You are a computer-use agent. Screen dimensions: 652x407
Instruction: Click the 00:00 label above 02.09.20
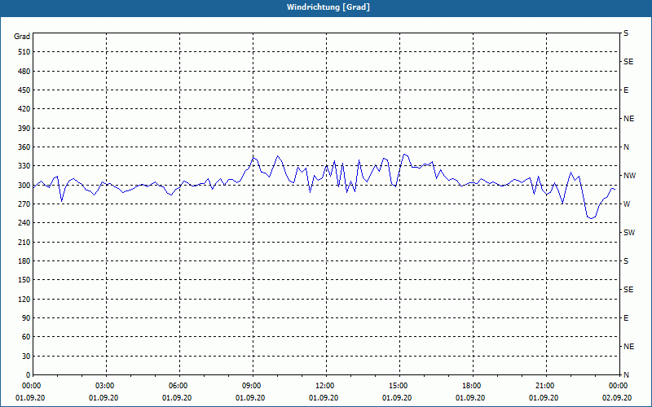(x=619, y=386)
